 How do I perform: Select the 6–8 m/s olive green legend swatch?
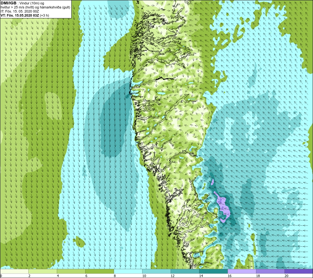click(100, 271)
